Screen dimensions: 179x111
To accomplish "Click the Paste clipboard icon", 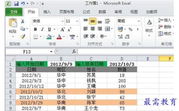I will point(13,23).
